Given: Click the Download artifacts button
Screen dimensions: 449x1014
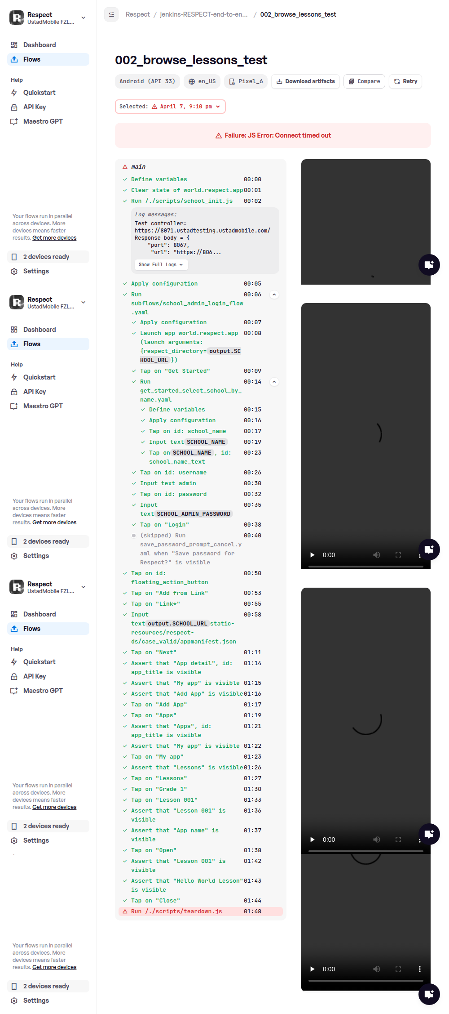Looking at the screenshot, I should tap(305, 81).
